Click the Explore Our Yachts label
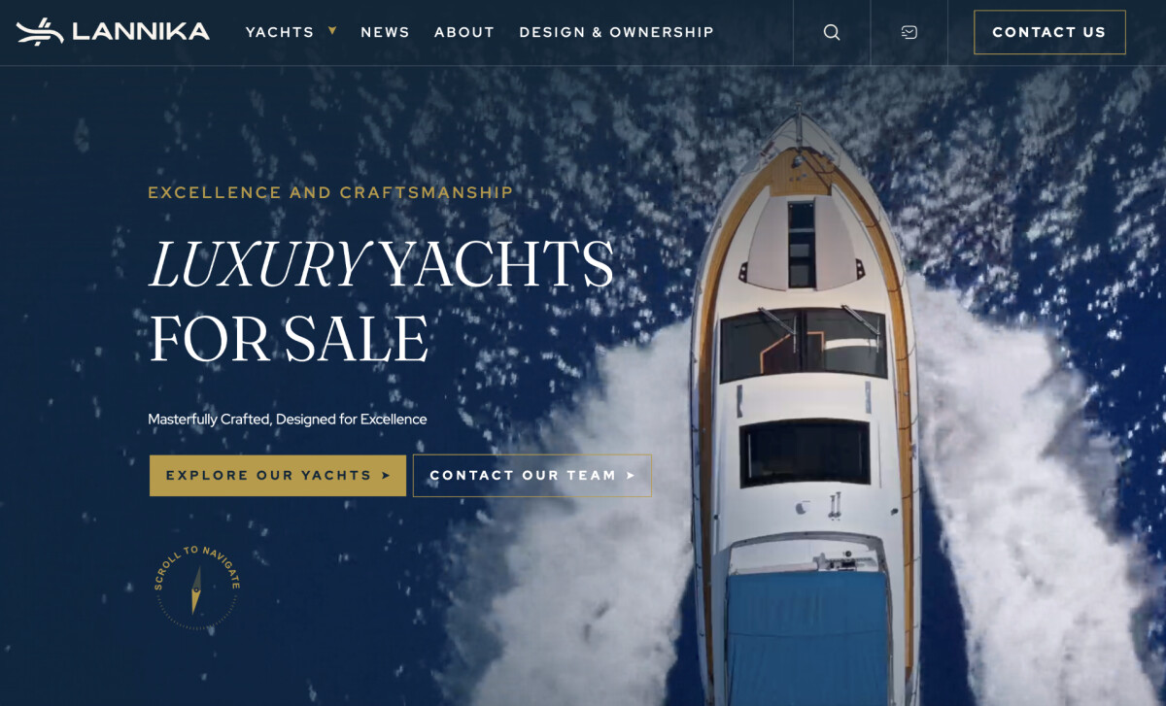The height and width of the screenshot is (706, 1166). 268,476
